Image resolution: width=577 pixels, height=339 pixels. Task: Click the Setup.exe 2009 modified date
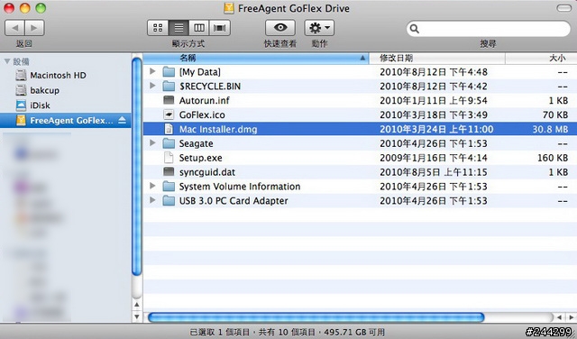[x=434, y=158]
